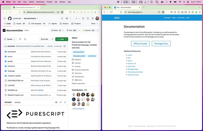This screenshot has width=203, height=131.
Task: Open GitHub homepage via Octocat logo
Action: click(x=10, y=19)
